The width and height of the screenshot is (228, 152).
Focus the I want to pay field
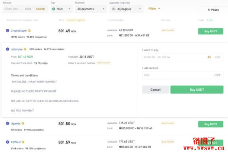point(183,57)
